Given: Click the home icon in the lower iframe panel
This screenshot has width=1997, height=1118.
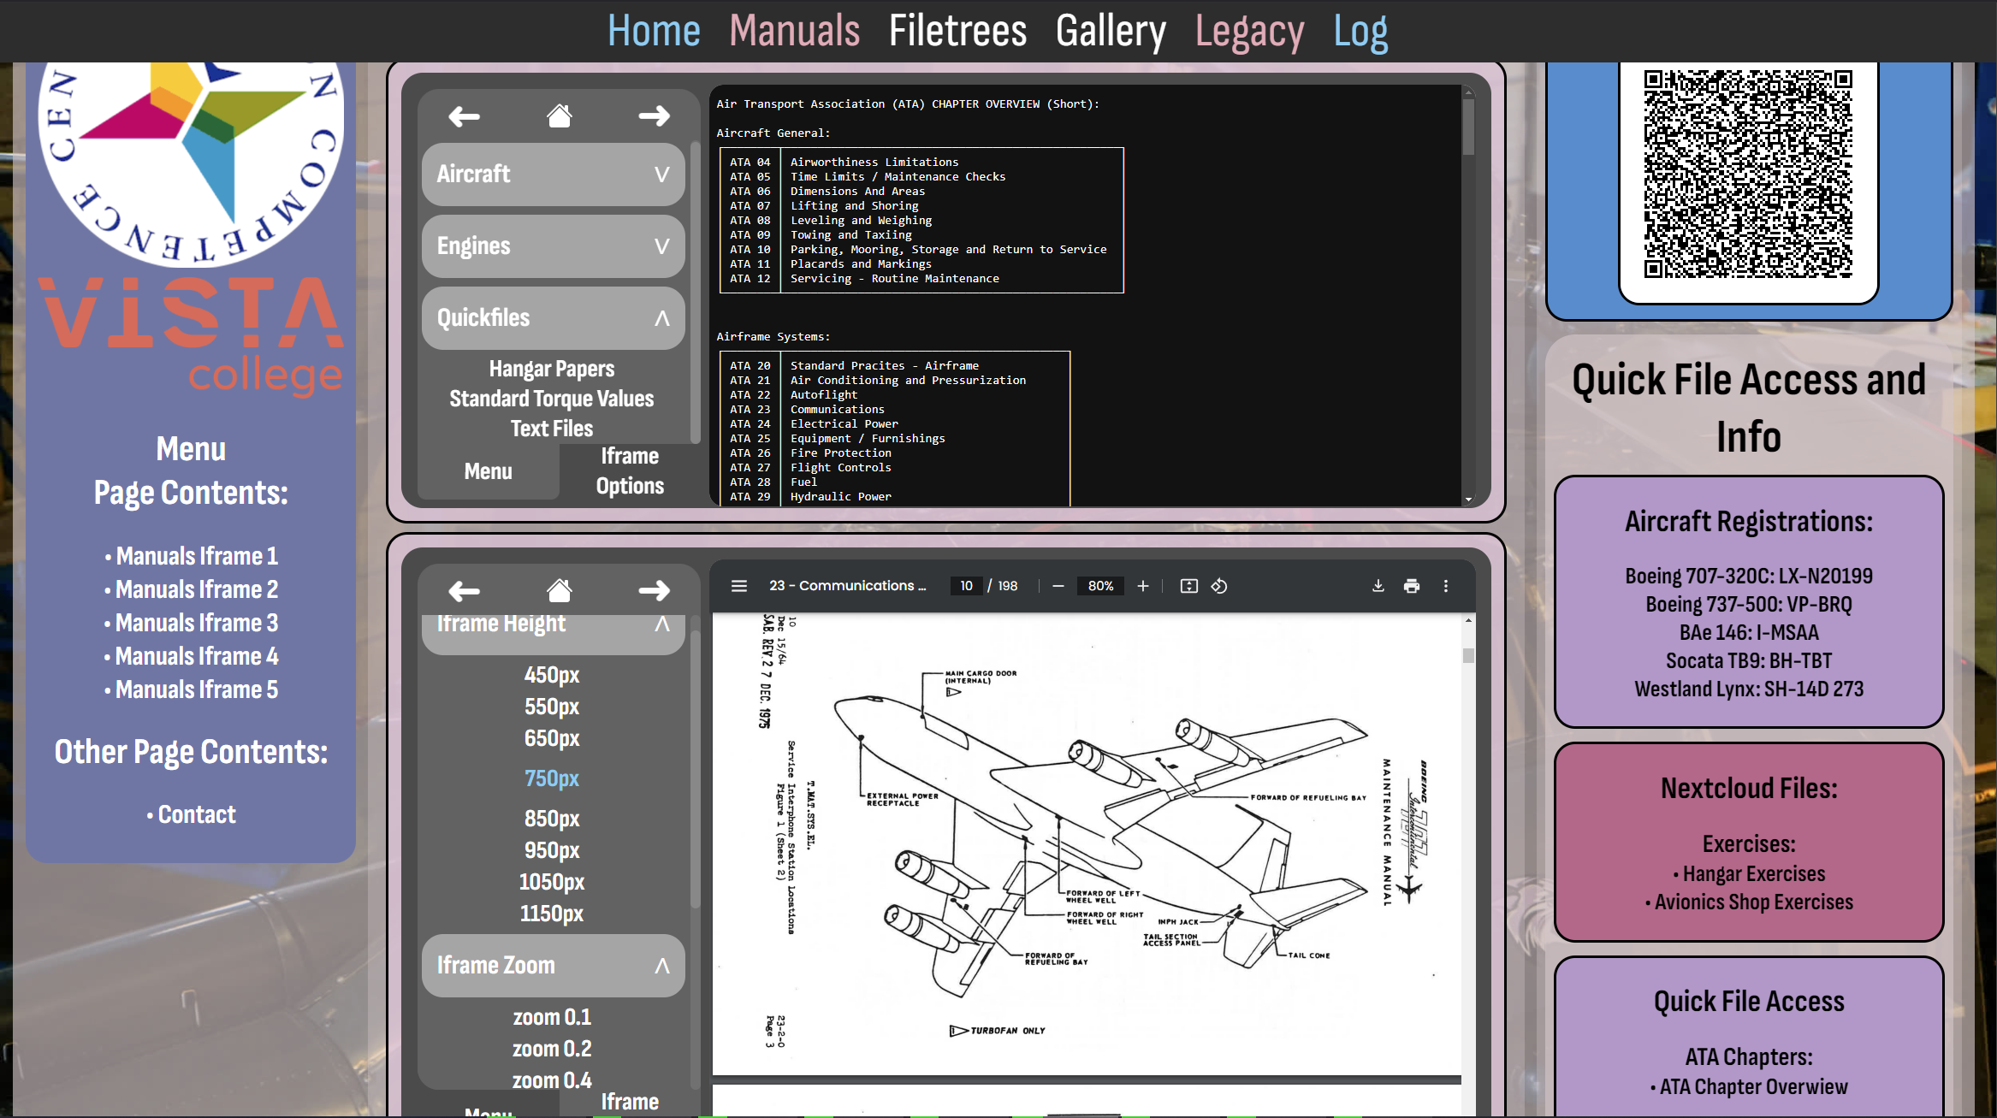Looking at the screenshot, I should pyautogui.click(x=560, y=590).
